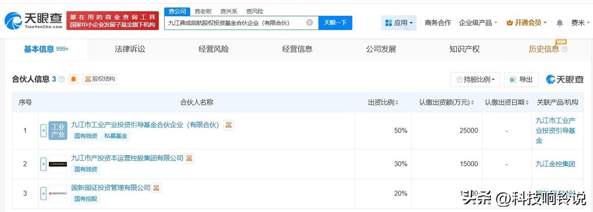This screenshot has height=212, width=593.
Task: Expand row 1 with the plus icon
Action: [x=44, y=131]
